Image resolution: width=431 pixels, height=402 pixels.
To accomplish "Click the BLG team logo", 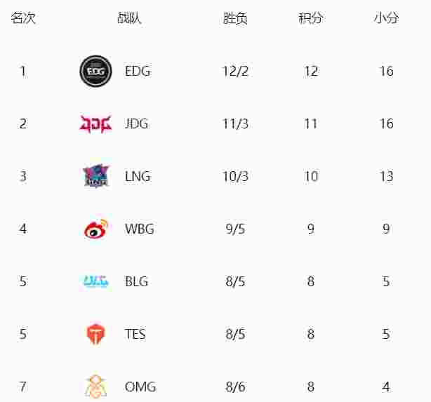I will tap(96, 281).
